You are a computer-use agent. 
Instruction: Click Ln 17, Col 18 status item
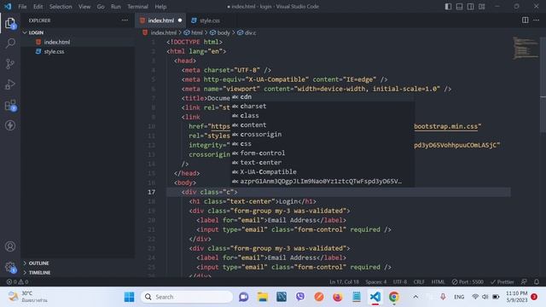[x=344, y=282]
